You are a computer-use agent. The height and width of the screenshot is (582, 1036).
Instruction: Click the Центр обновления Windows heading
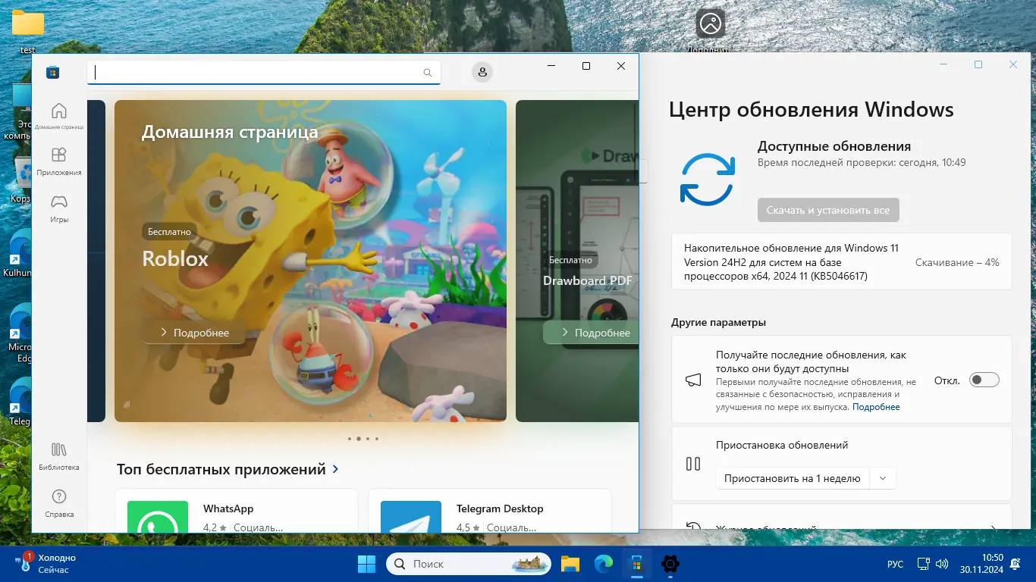pyautogui.click(x=812, y=110)
